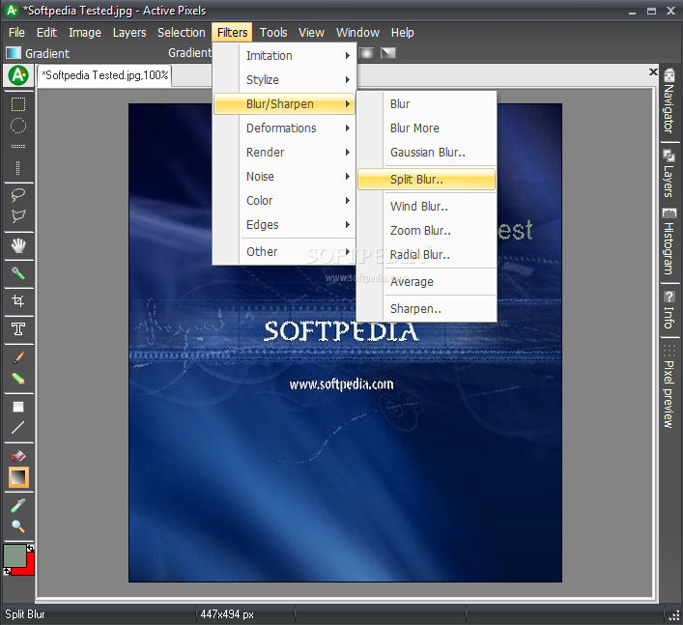The height and width of the screenshot is (625, 683).
Task: Open the Histogram side panel
Action: tap(669, 241)
